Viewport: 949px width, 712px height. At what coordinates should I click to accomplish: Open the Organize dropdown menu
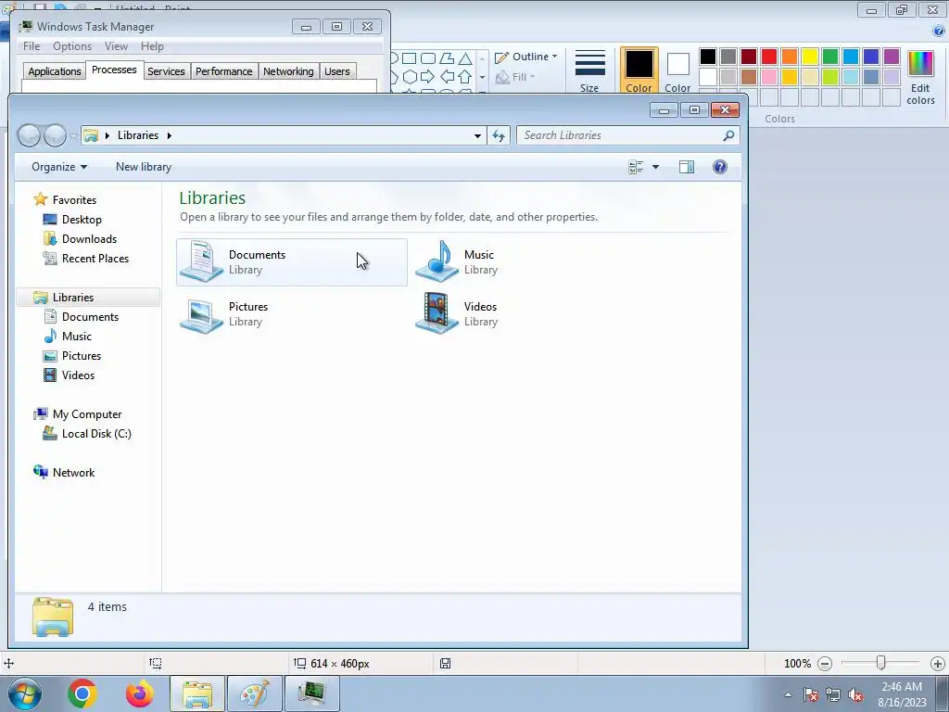pyautogui.click(x=59, y=167)
